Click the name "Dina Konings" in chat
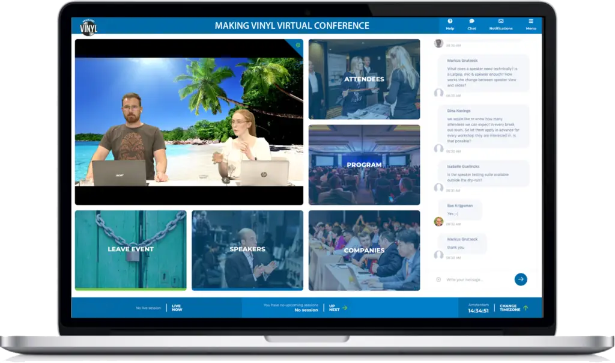 458,111
